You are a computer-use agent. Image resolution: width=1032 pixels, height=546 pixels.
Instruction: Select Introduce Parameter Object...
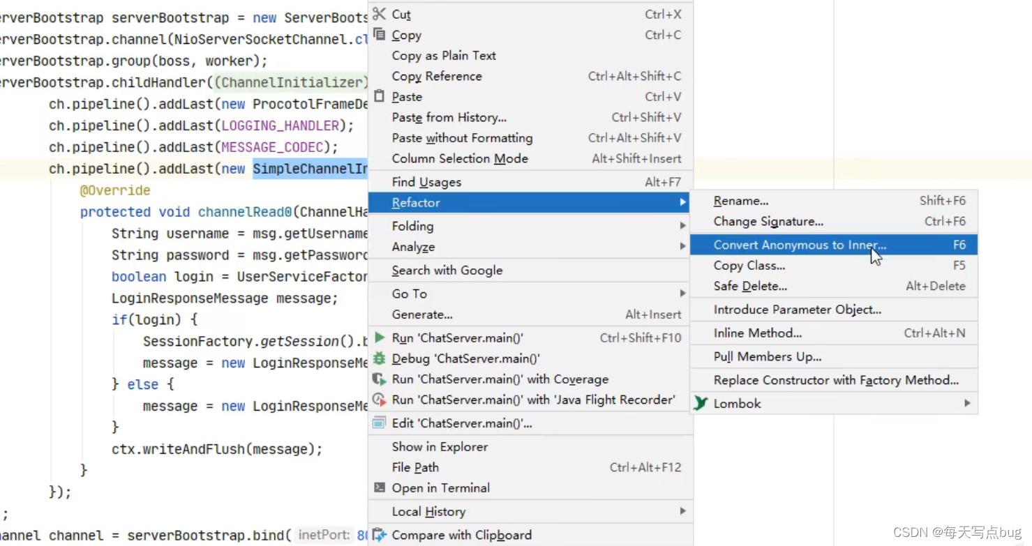(x=834, y=310)
